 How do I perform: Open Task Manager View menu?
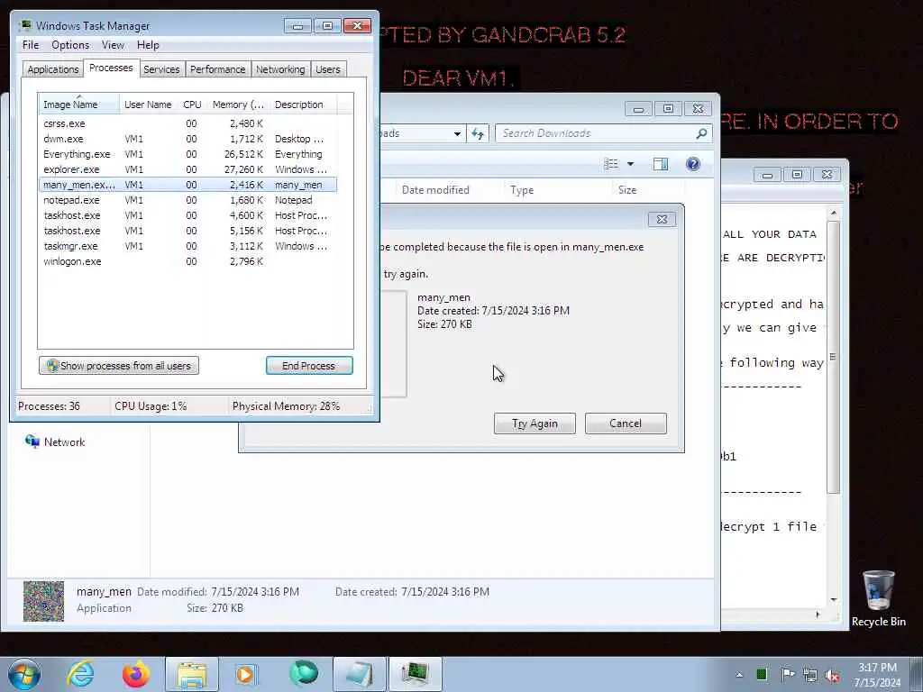coord(113,45)
